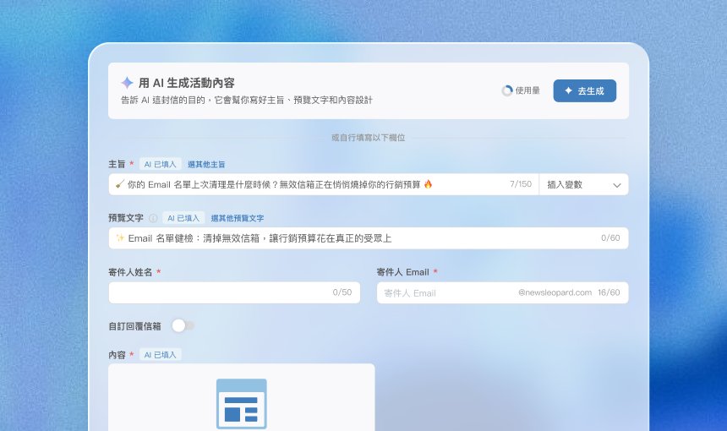Viewport: 727px width, 431px height.
Task: Click into the 寄件人 Email field
Action: point(503,292)
